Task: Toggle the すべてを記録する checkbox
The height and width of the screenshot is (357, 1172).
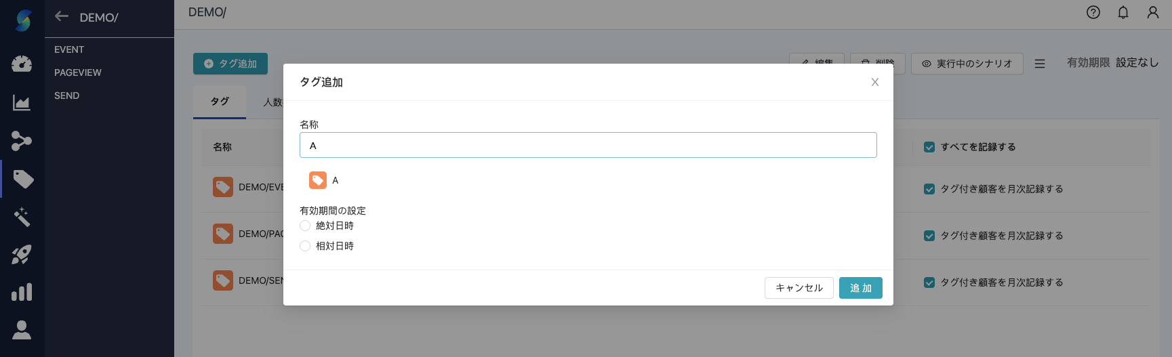Action: [x=929, y=147]
